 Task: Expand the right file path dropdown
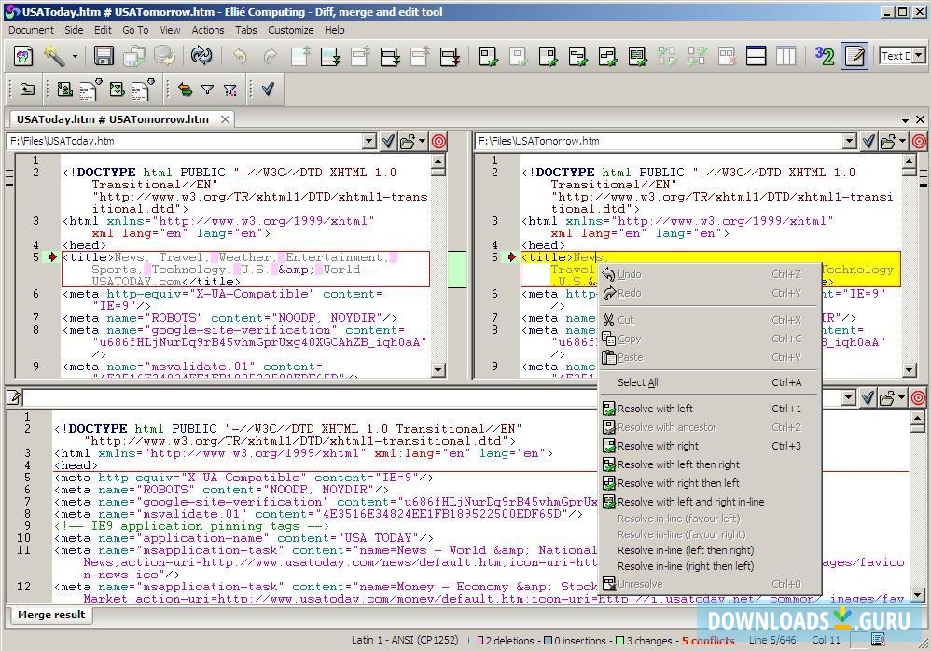click(x=850, y=141)
